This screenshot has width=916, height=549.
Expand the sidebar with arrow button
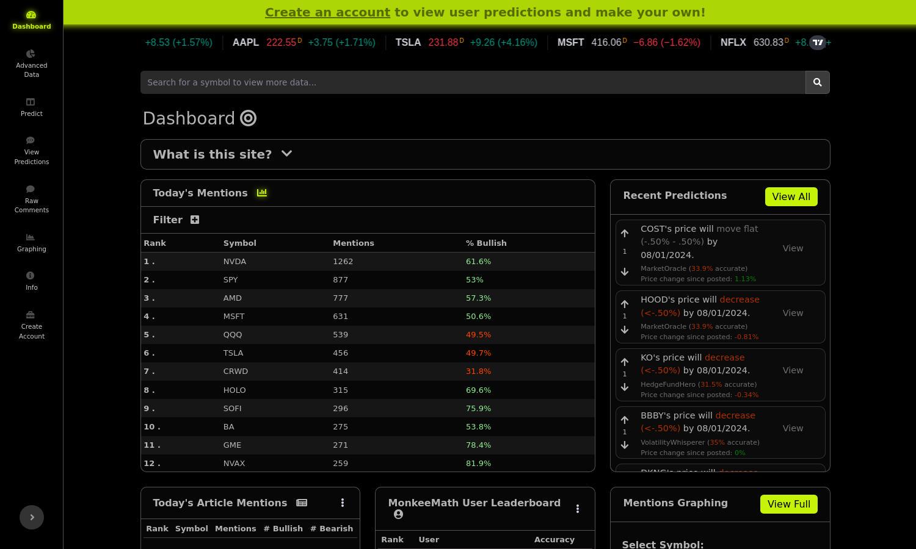pyautogui.click(x=32, y=517)
